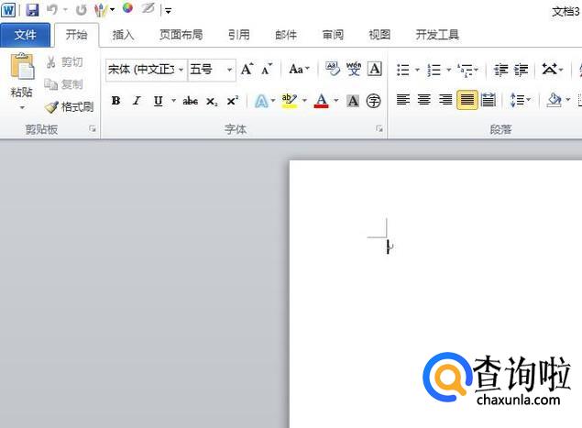Click the Subscript x₂ icon
Viewport: 582px width, 428px height.
(x=212, y=101)
